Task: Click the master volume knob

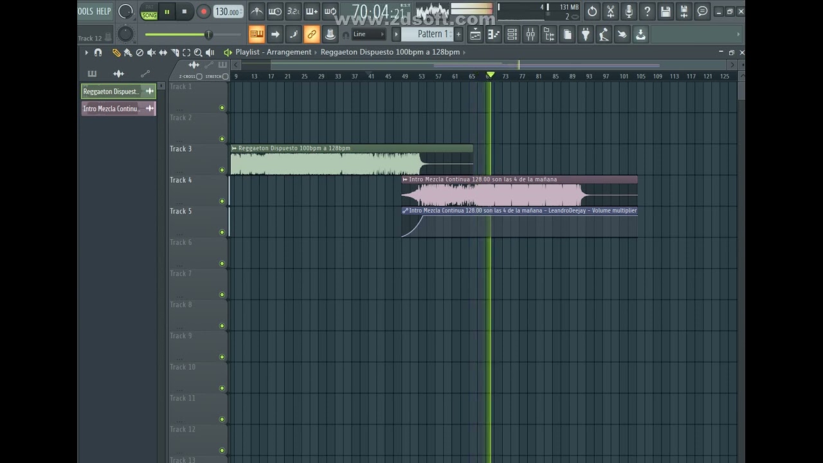Action: 126,11
